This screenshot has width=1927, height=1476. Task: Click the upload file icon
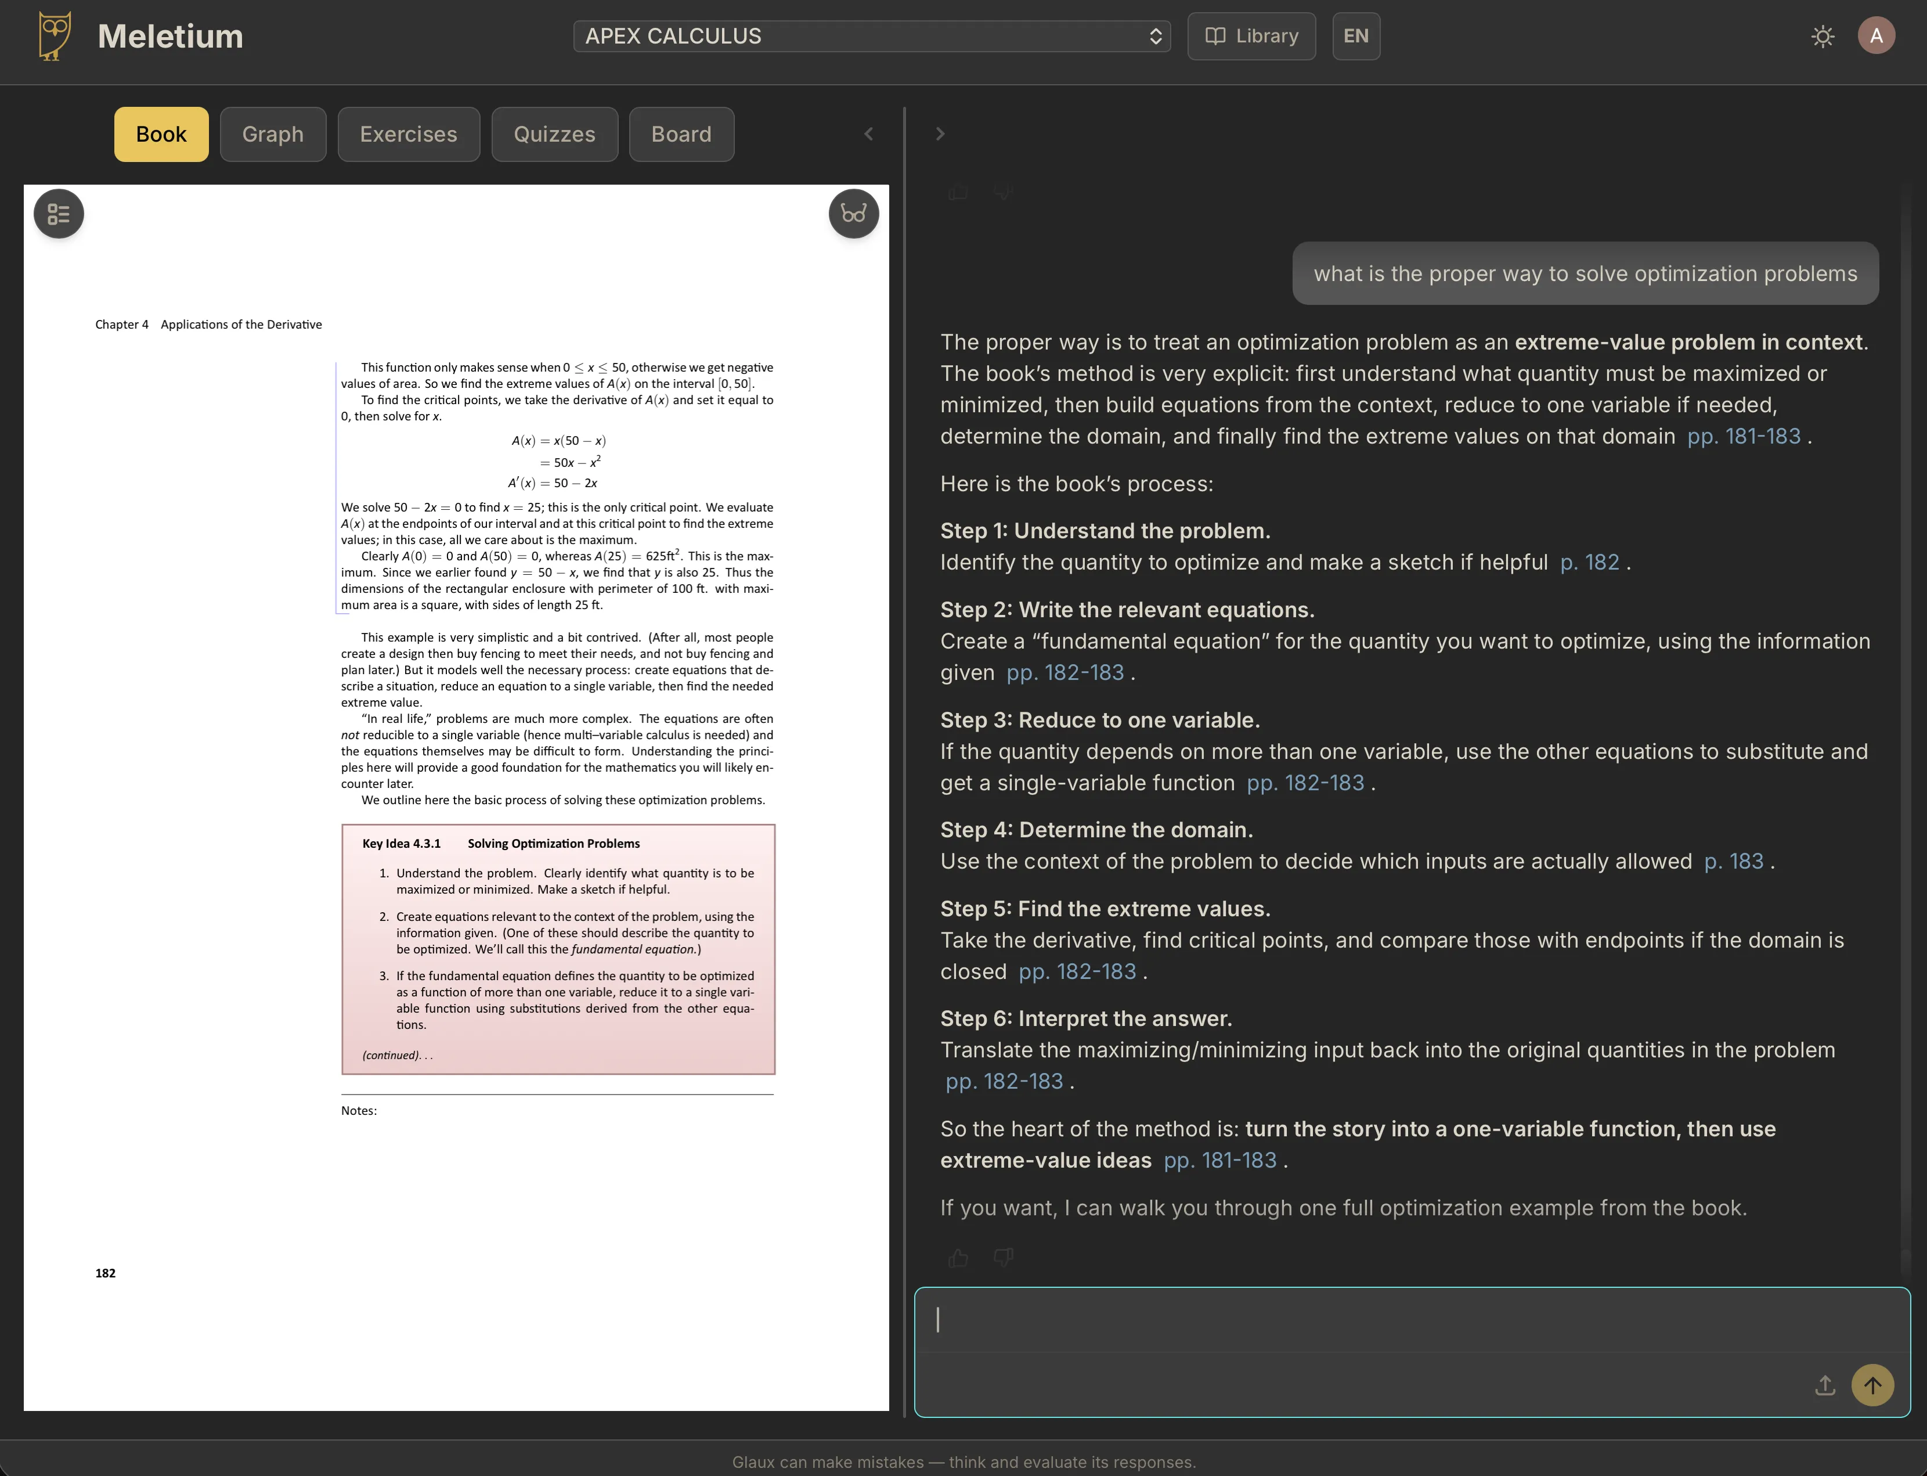click(x=1825, y=1385)
